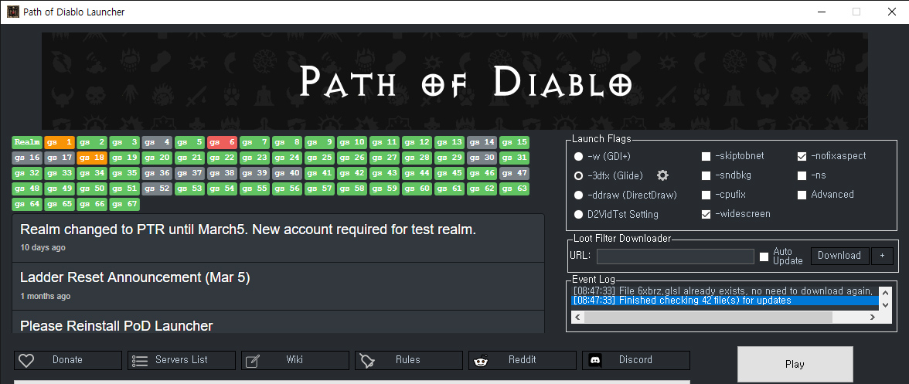Minimize the launcher window
Viewport: 909px width, 384px height.
[821, 12]
